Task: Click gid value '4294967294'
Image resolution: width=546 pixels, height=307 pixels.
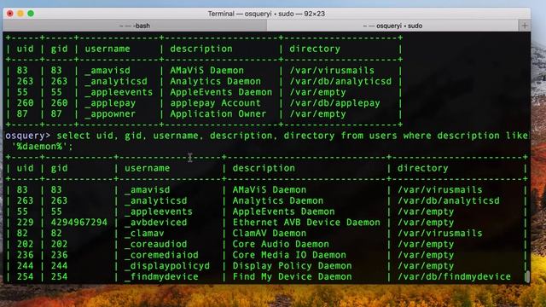Action: (79, 223)
